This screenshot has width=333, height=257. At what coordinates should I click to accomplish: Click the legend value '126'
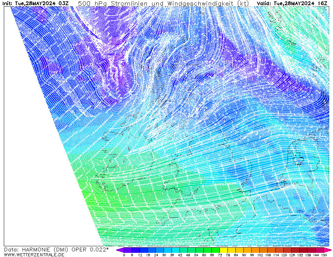click(292, 255)
